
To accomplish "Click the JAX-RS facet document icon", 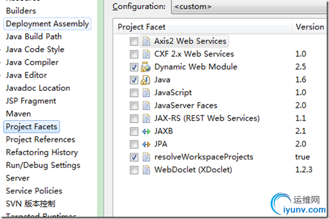I will coord(146,119).
